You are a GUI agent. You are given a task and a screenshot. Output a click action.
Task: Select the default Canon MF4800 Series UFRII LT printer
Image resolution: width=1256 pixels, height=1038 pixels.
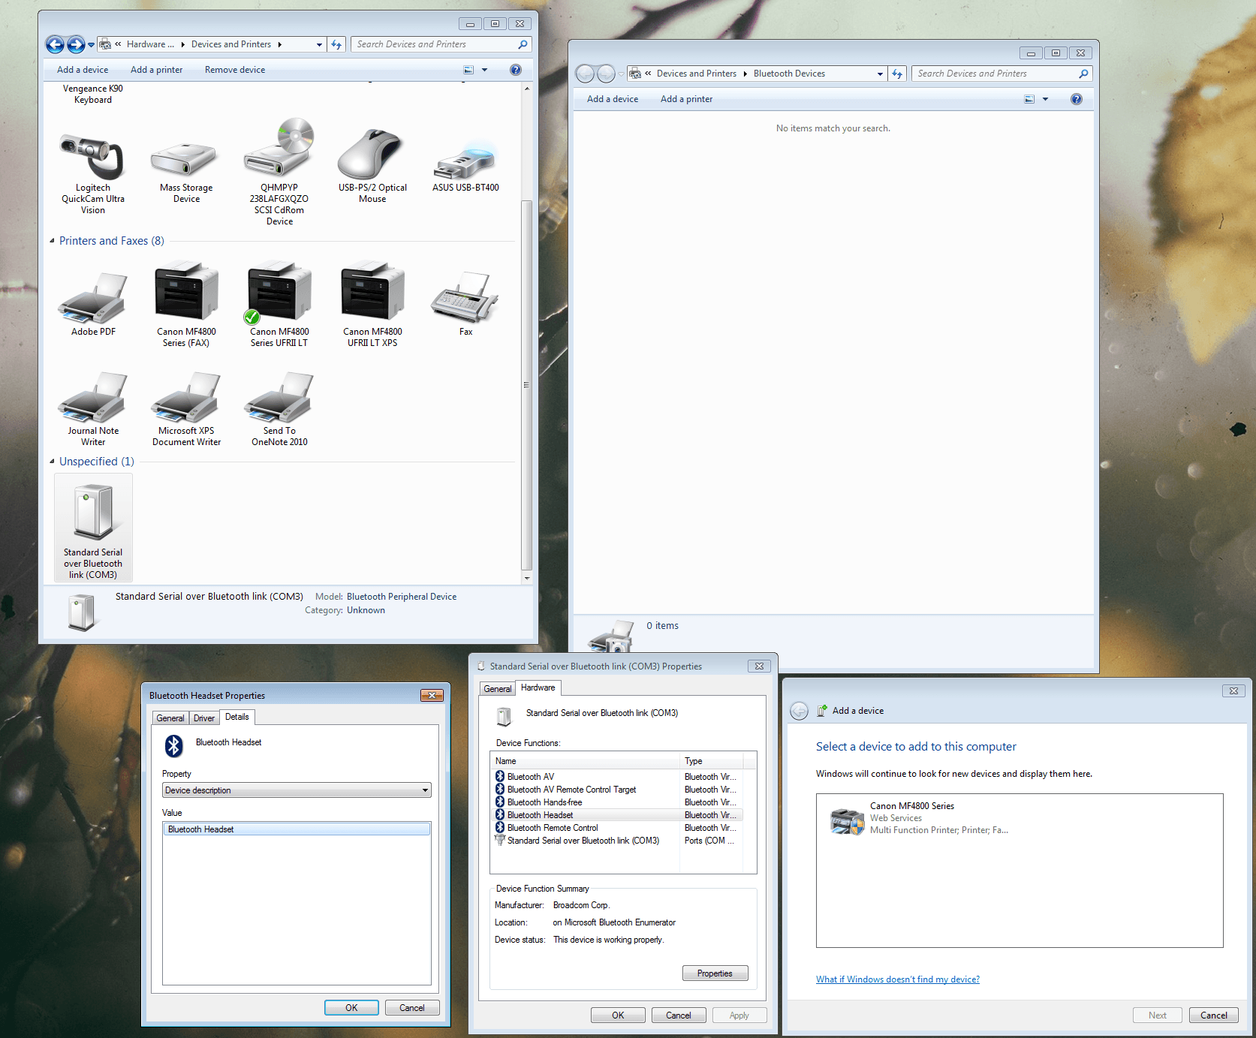coord(279,293)
